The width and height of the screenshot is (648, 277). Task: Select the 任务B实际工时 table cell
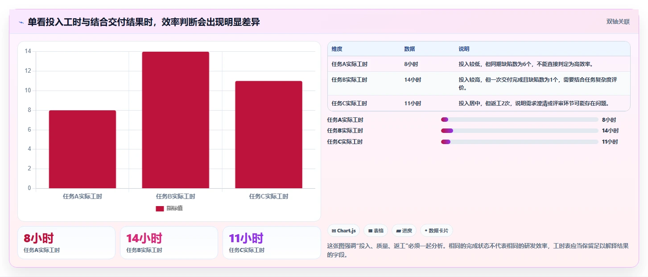click(x=350, y=80)
